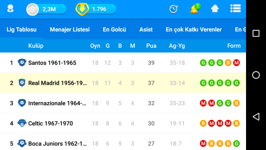Open the notifications bell
This screenshot has height=150, width=266.
click(x=195, y=8)
